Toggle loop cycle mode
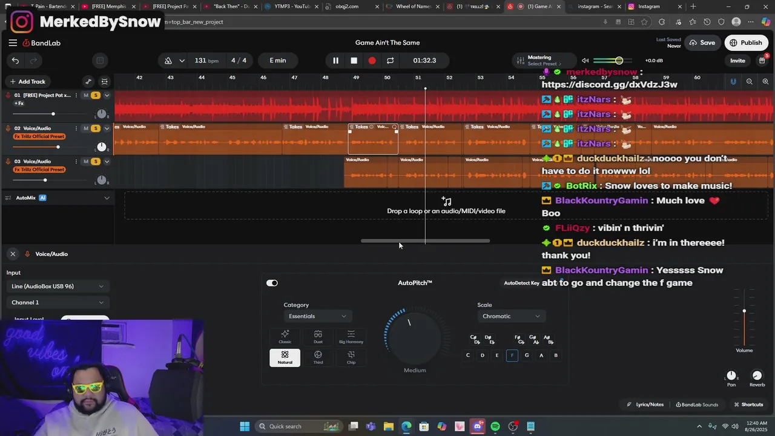The height and width of the screenshot is (436, 775). tap(390, 61)
